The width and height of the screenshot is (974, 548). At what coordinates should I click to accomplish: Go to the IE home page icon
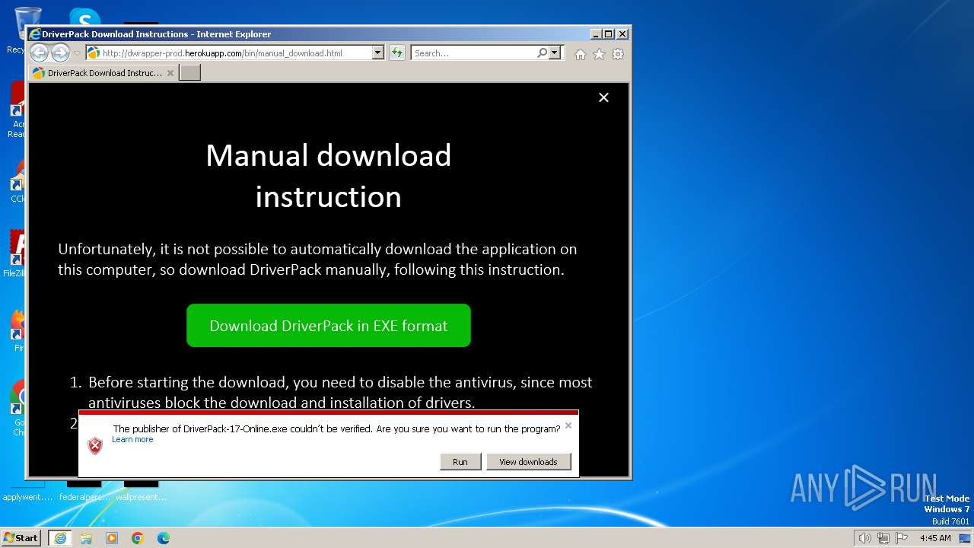(581, 54)
